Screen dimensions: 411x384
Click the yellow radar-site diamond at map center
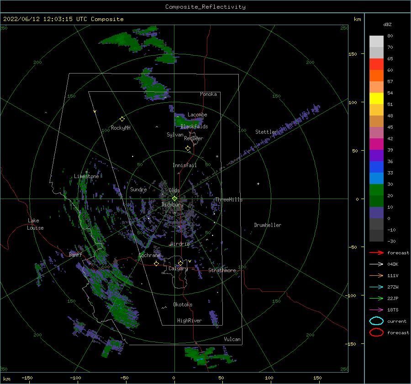pos(174,199)
